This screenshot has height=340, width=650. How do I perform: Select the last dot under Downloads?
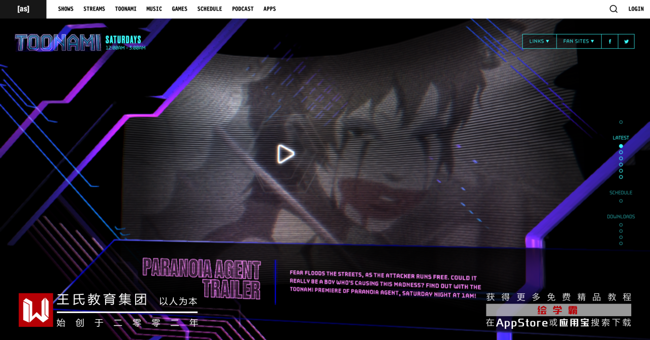621,244
